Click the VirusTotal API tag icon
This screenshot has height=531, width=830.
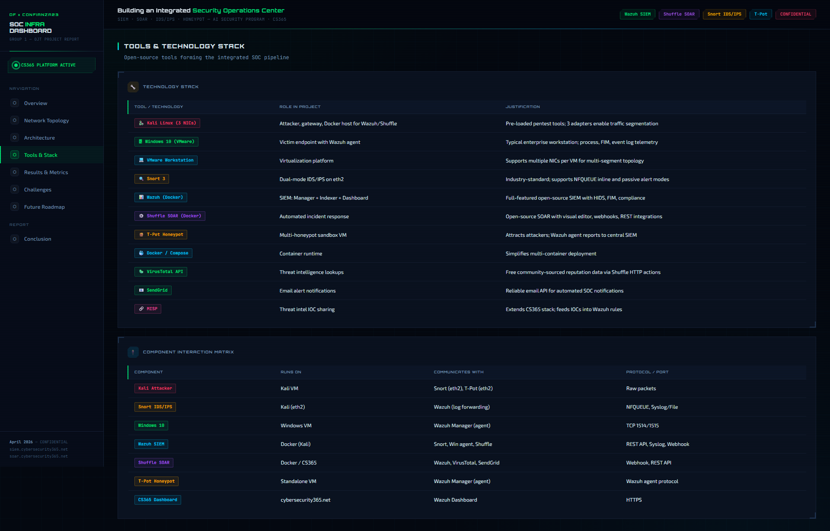click(141, 272)
